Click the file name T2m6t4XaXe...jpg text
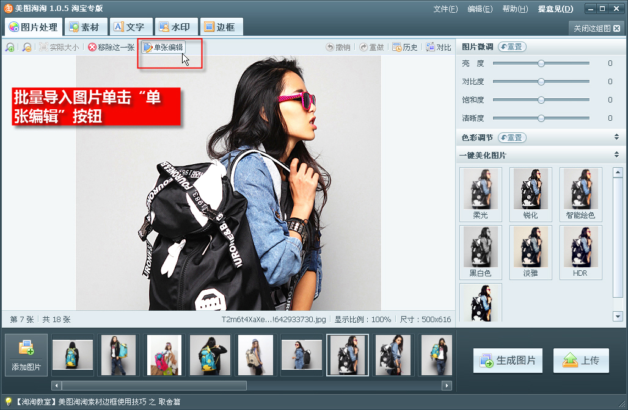 274,319
